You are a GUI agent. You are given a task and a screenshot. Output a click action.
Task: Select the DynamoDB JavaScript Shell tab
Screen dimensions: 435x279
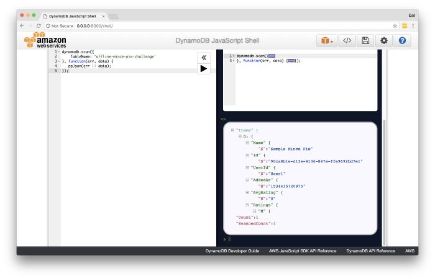(x=73, y=16)
